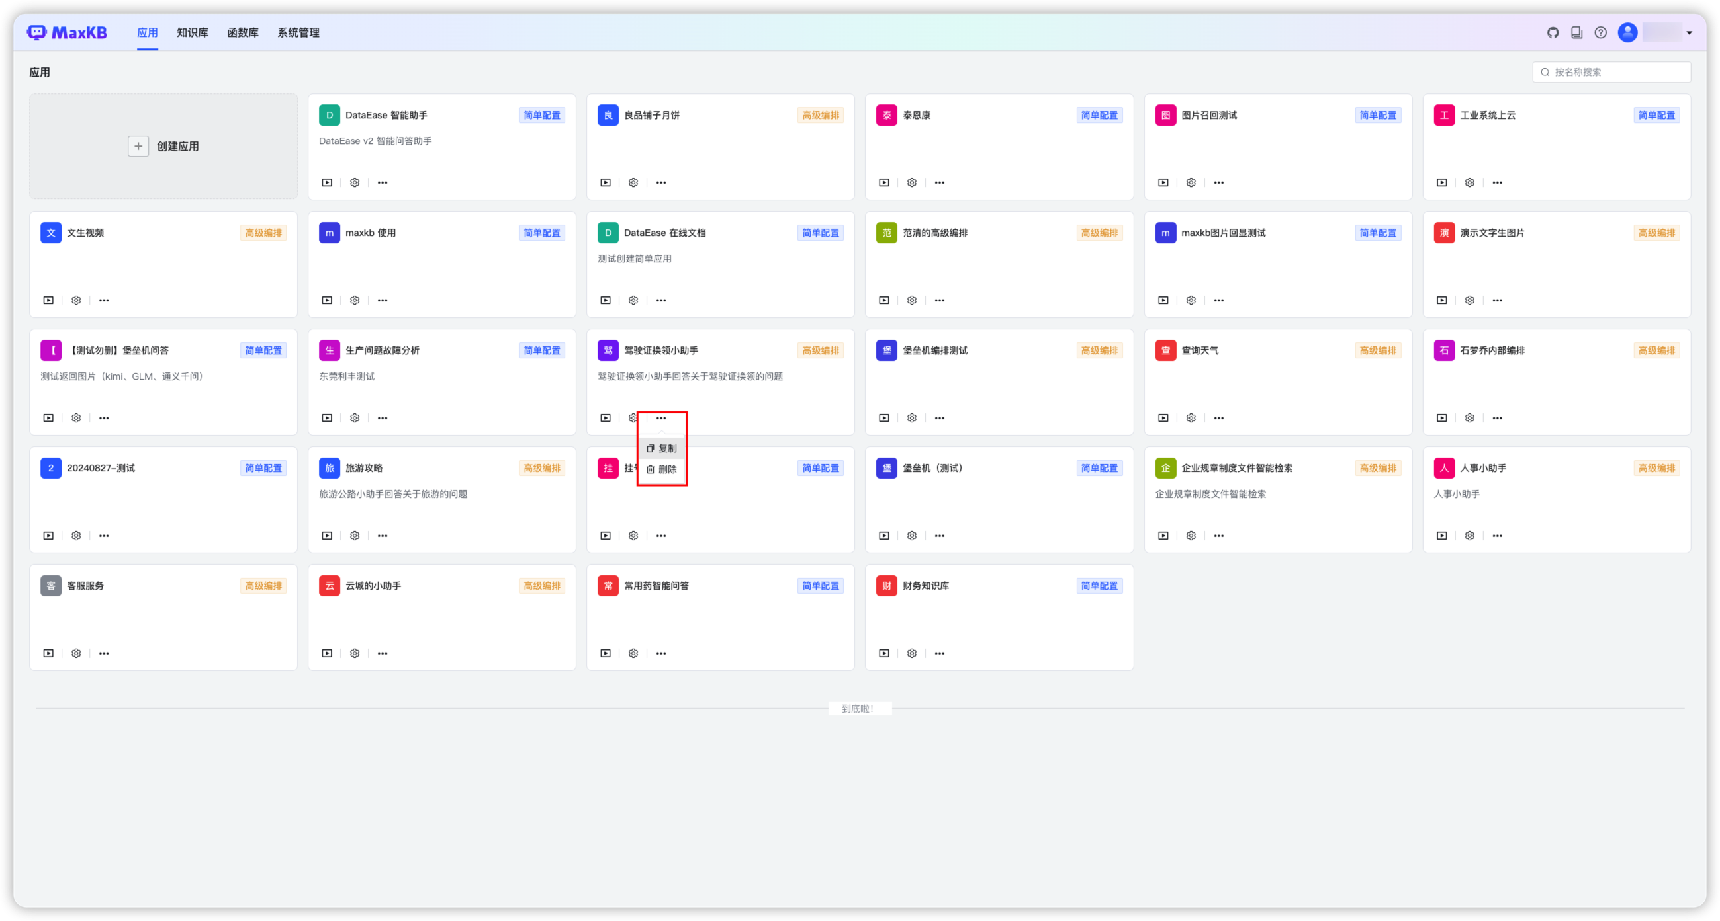Open settings gear on 良品铺子月饼 card
The width and height of the screenshot is (1720, 921).
coord(633,182)
